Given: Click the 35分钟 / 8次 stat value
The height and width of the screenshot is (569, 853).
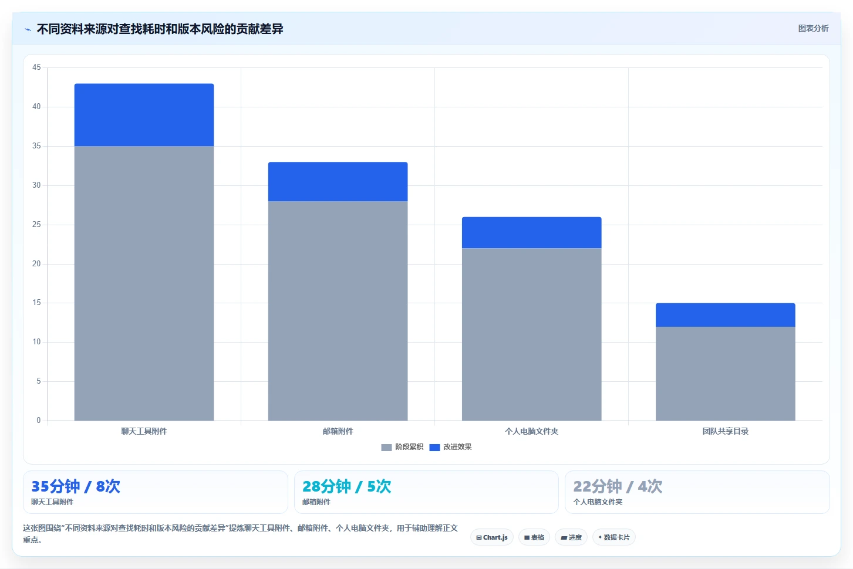Looking at the screenshot, I should point(76,486).
